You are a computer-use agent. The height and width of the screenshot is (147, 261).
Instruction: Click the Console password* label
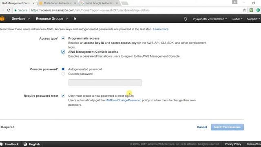pos(44,69)
